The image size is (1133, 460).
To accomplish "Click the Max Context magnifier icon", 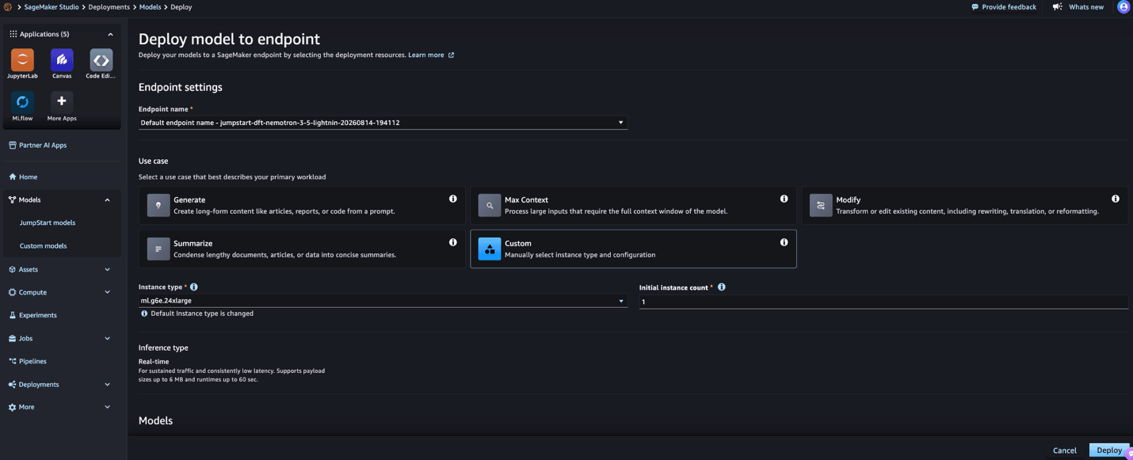I will point(490,205).
